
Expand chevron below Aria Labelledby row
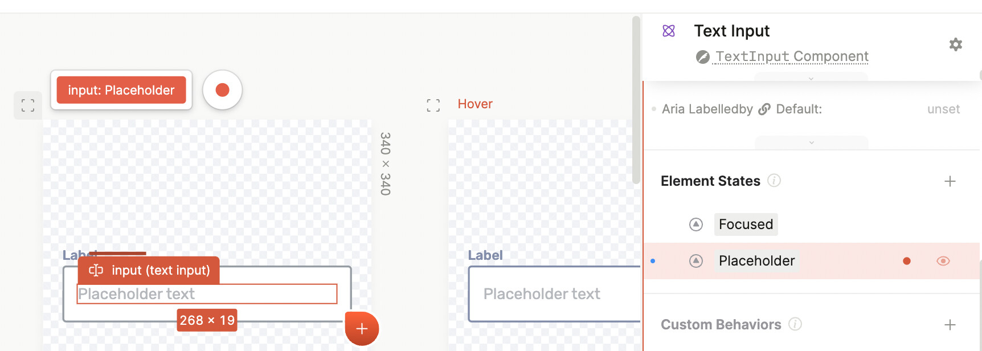[x=811, y=142]
